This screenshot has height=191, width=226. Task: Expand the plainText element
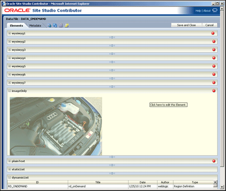click(9, 161)
